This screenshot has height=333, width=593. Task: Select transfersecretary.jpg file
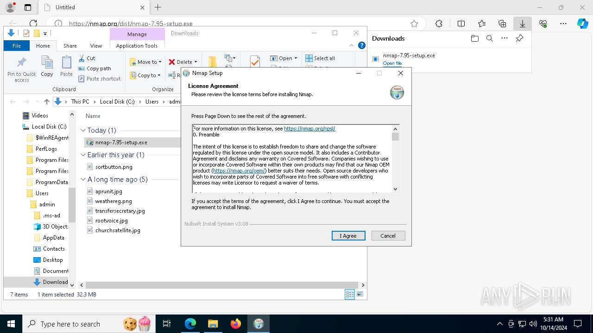pyautogui.click(x=120, y=211)
